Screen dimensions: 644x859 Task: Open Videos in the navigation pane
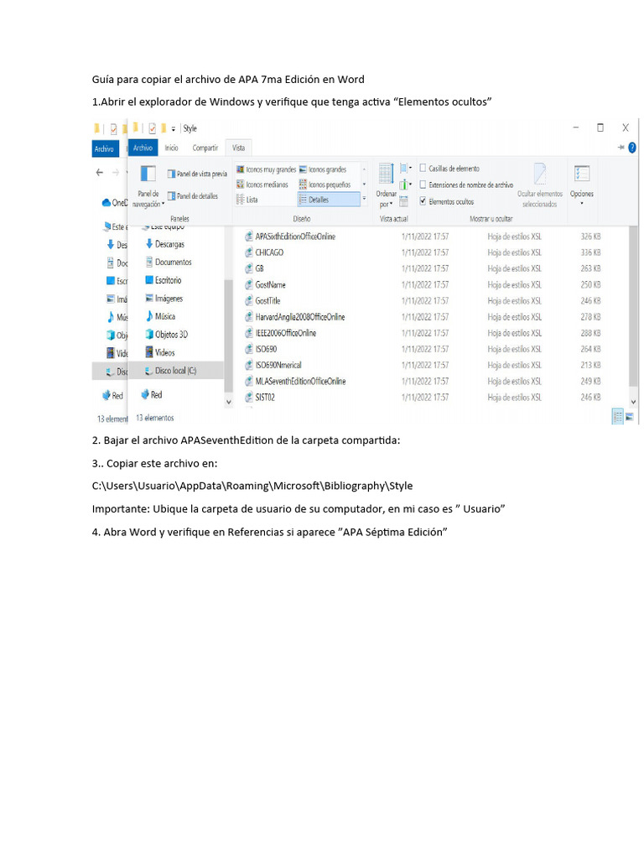click(160, 352)
